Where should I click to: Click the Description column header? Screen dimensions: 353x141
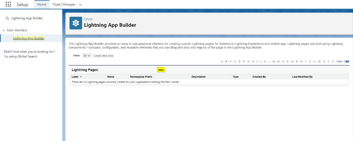tap(198, 77)
